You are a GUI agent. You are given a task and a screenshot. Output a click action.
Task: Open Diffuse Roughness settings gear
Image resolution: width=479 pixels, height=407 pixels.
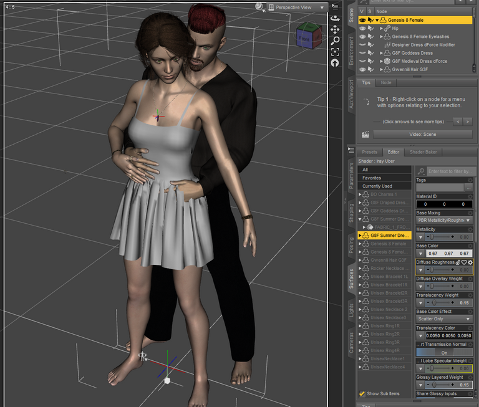click(470, 262)
